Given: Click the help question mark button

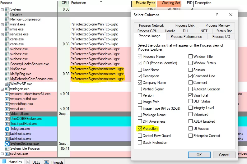Looking at the screenshot, I should (x=217, y=15).
